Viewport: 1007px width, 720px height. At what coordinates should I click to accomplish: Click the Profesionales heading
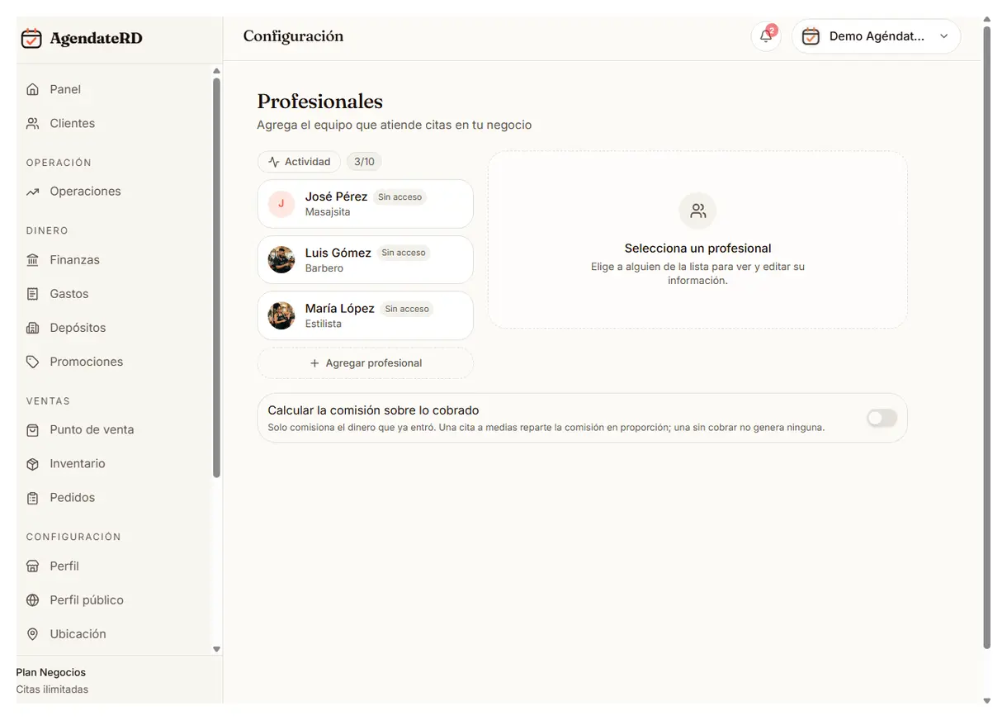320,102
